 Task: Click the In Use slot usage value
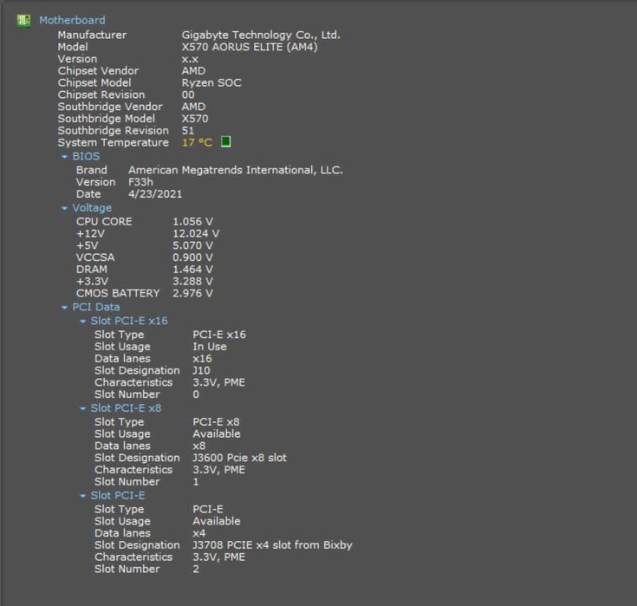[210, 347]
